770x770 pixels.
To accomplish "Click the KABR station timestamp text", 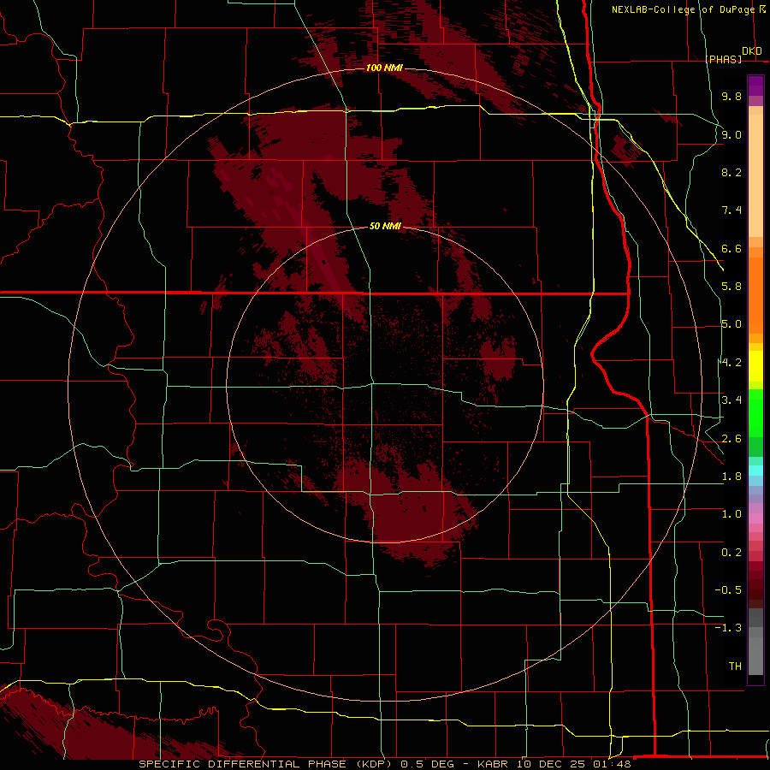I will (x=554, y=764).
